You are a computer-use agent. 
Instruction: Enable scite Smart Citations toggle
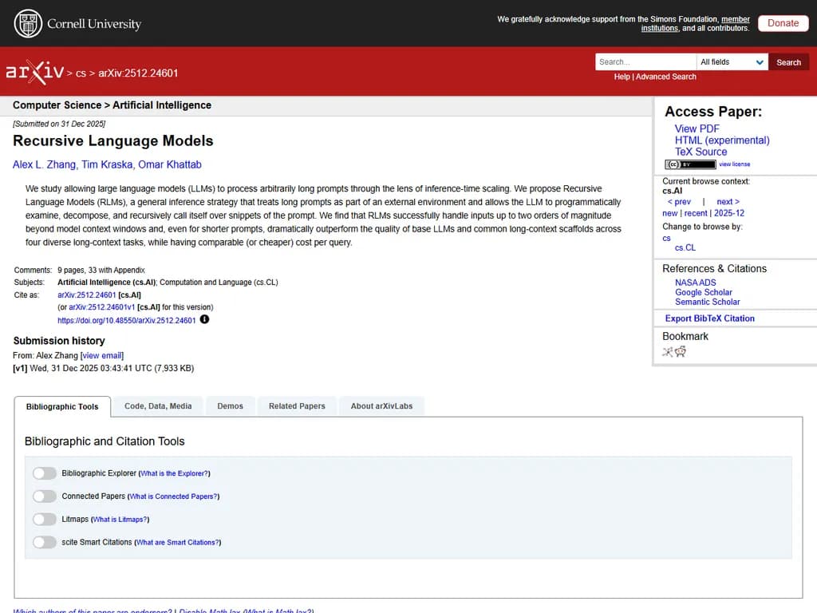tap(45, 543)
